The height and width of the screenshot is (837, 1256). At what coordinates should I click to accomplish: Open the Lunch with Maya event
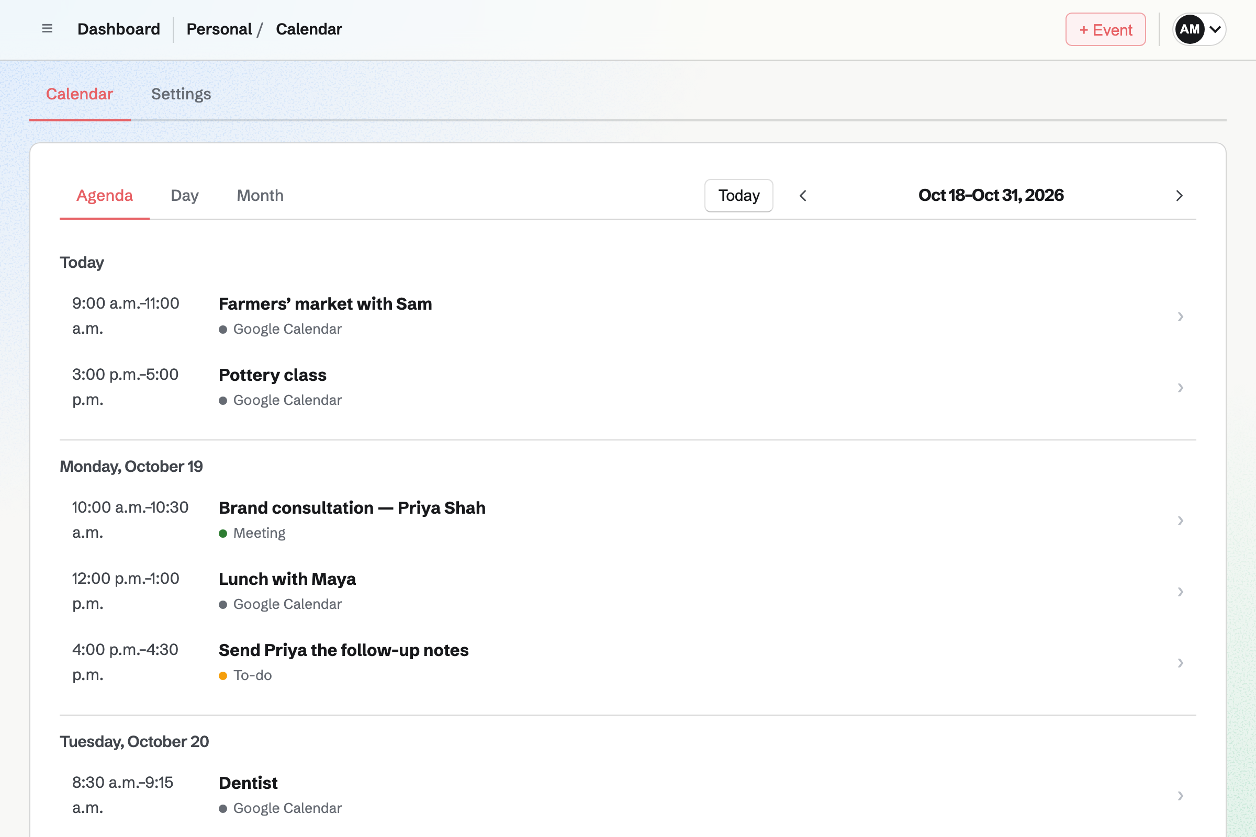pyautogui.click(x=287, y=579)
